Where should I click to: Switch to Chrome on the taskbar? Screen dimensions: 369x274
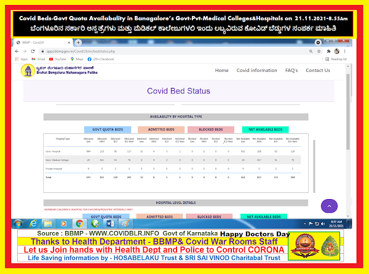coord(79,224)
